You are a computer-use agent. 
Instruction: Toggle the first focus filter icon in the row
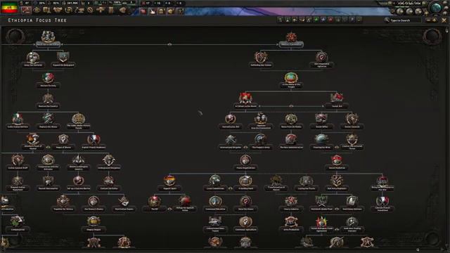(280, 20)
